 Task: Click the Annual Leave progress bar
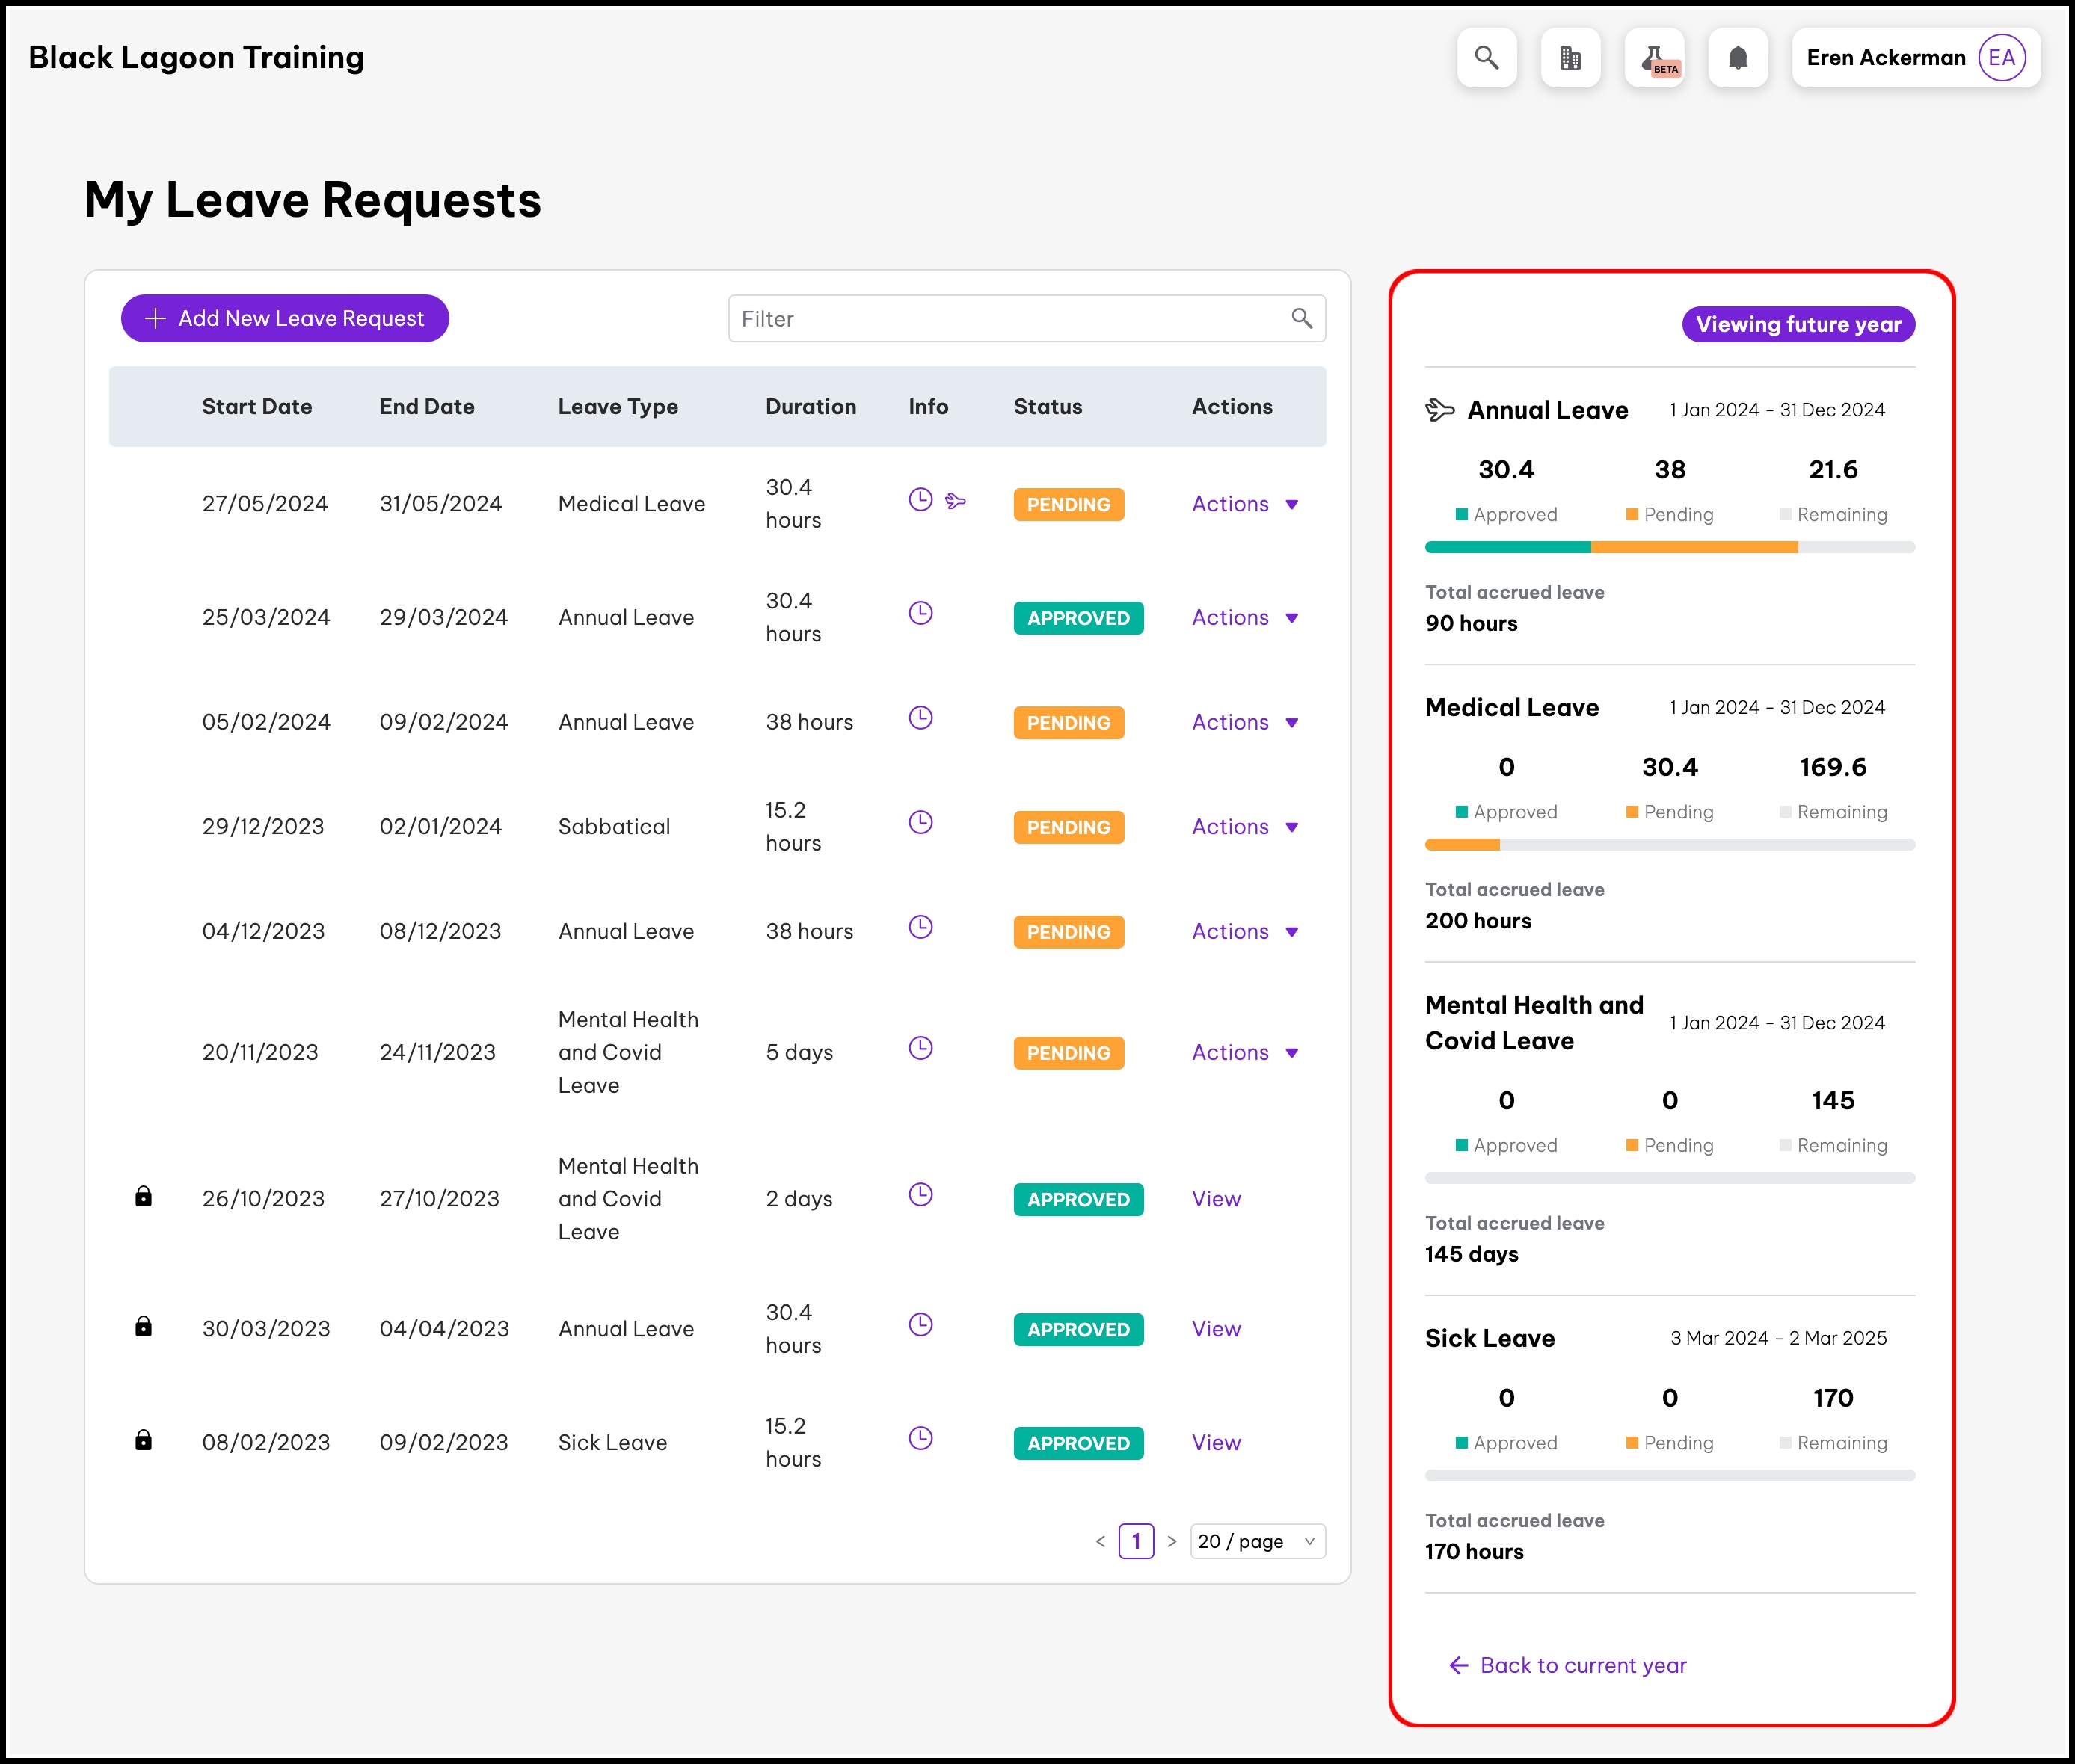click(1669, 547)
